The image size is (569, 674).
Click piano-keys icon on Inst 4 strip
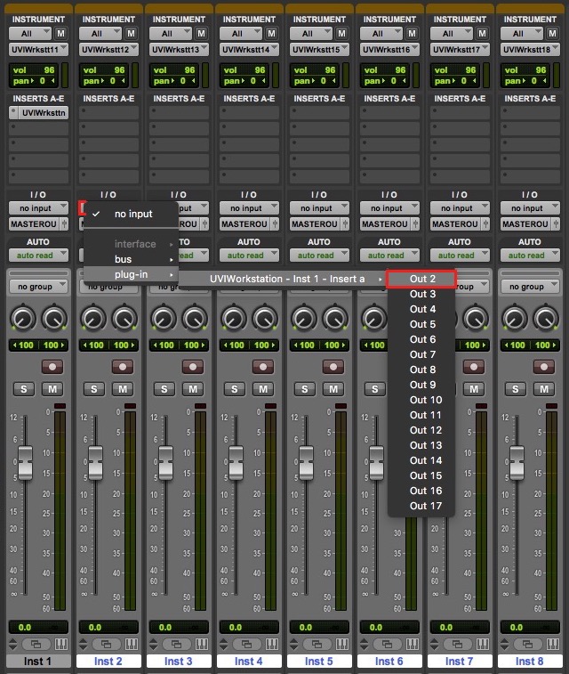point(272,644)
